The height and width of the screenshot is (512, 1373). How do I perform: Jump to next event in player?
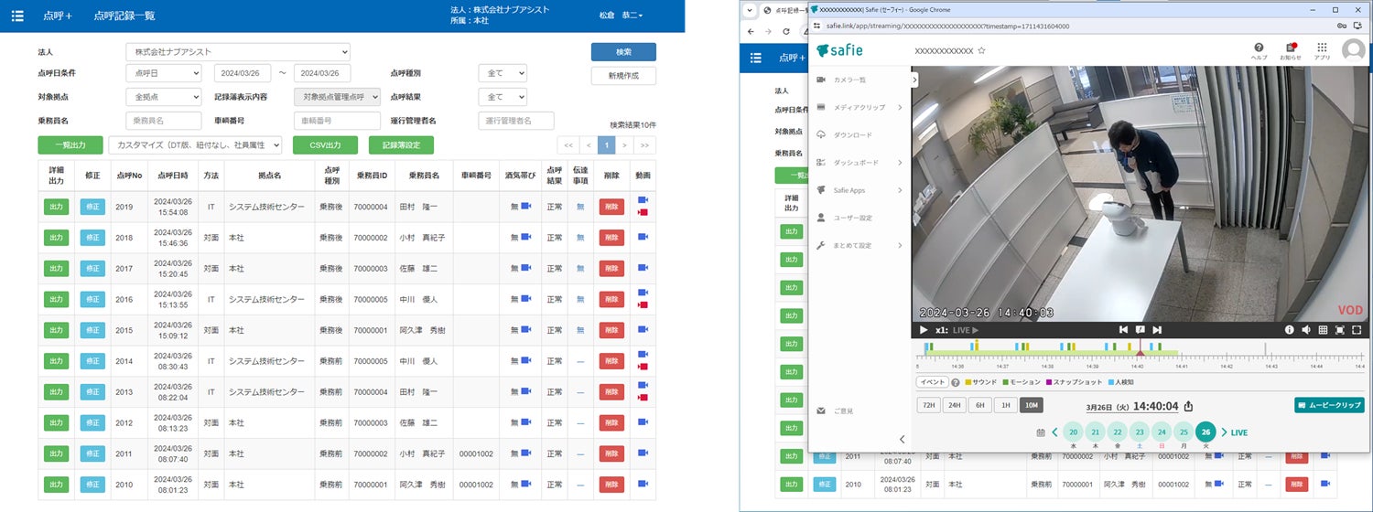[x=1157, y=329]
